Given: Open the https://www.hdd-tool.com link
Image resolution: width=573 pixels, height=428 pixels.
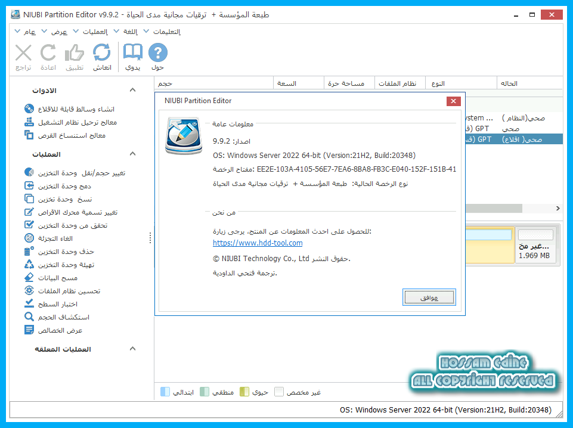Looking at the screenshot, I should click(258, 243).
